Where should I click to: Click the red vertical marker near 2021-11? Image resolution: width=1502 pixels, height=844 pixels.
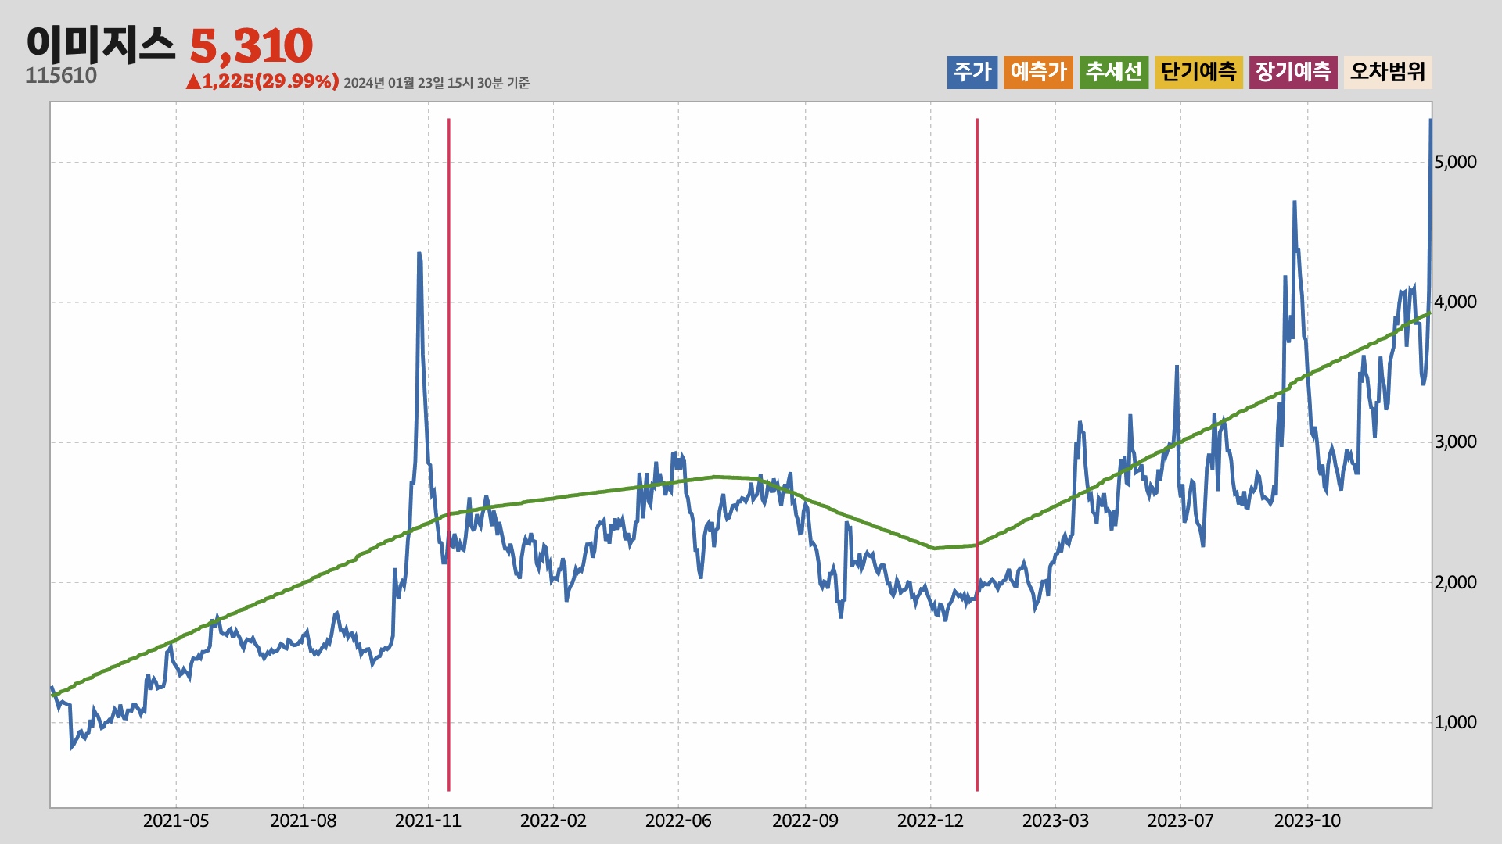click(449, 455)
